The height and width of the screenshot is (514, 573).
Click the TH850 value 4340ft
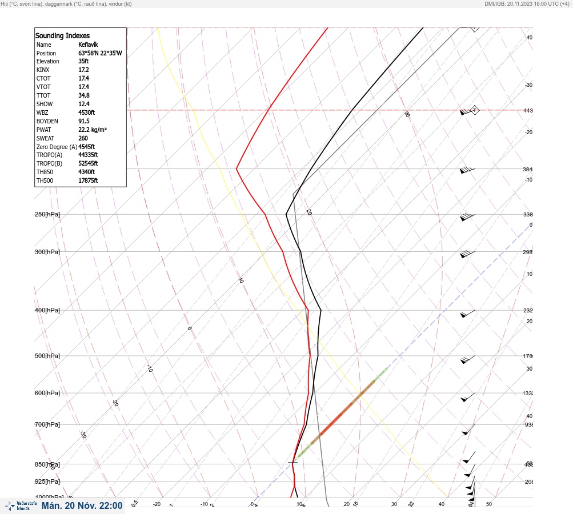click(87, 172)
